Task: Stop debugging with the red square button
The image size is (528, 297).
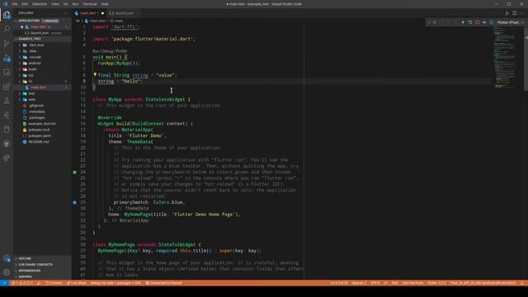Action: [x=477, y=22]
